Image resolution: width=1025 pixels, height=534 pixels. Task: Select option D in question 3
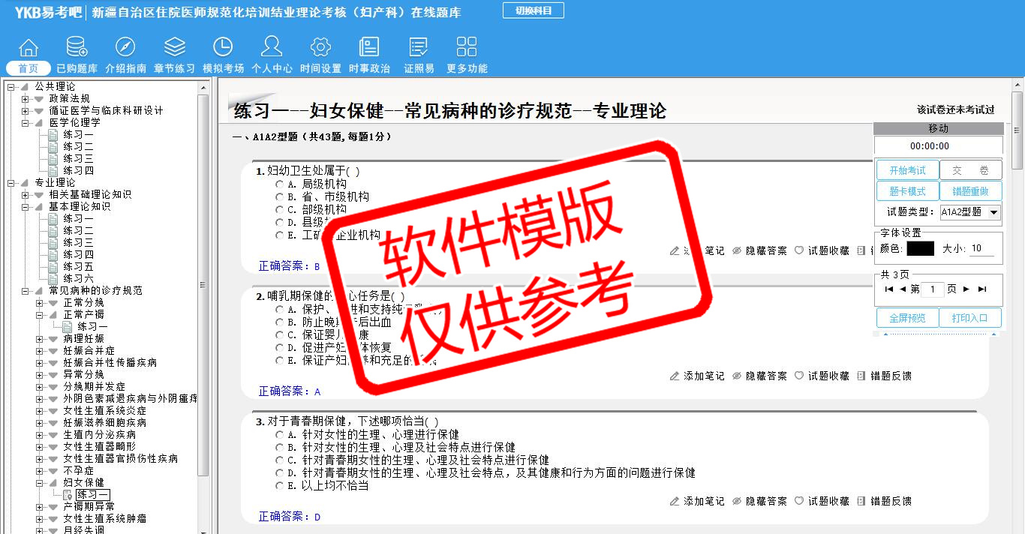pos(280,472)
